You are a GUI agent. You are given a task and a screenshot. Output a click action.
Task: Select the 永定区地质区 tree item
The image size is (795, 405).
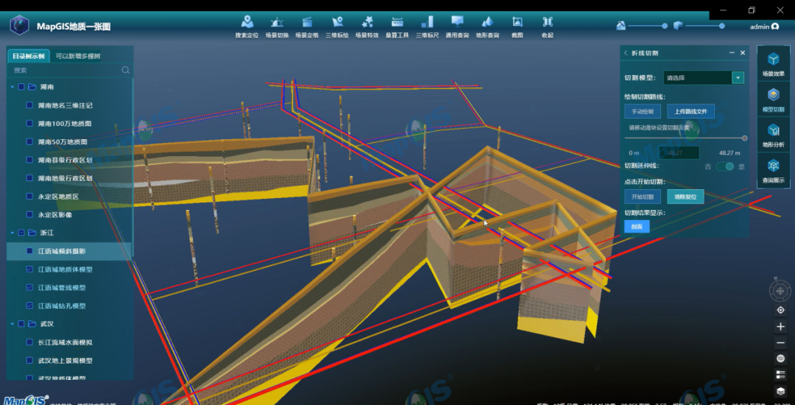pyautogui.click(x=58, y=197)
